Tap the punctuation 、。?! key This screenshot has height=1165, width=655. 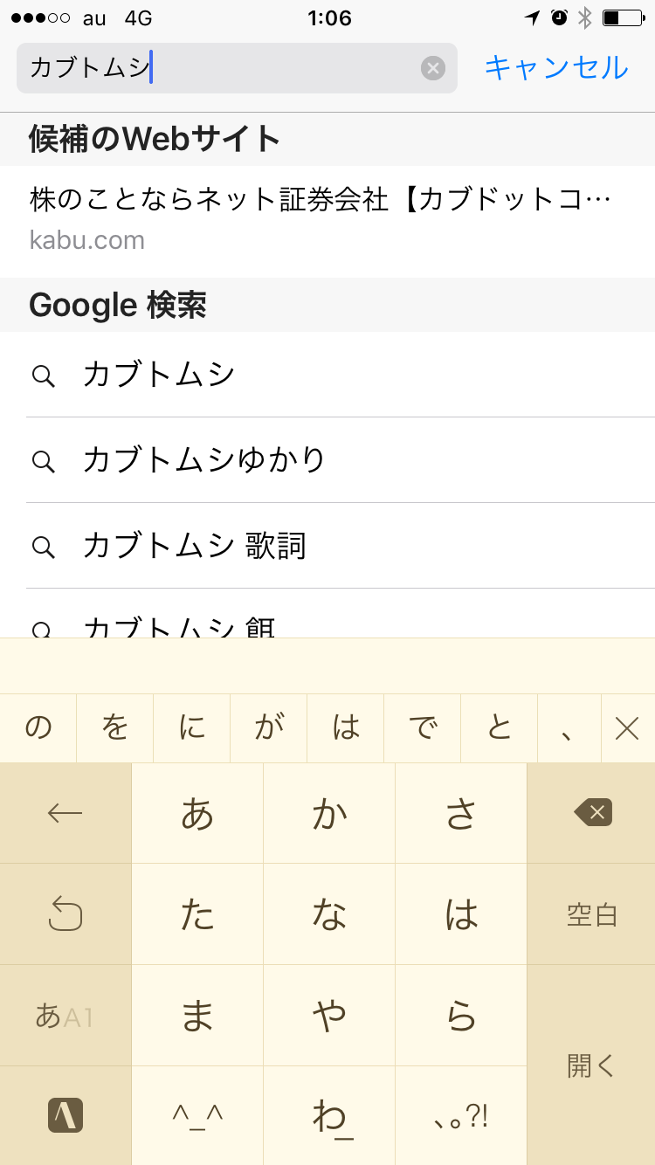461,1115
